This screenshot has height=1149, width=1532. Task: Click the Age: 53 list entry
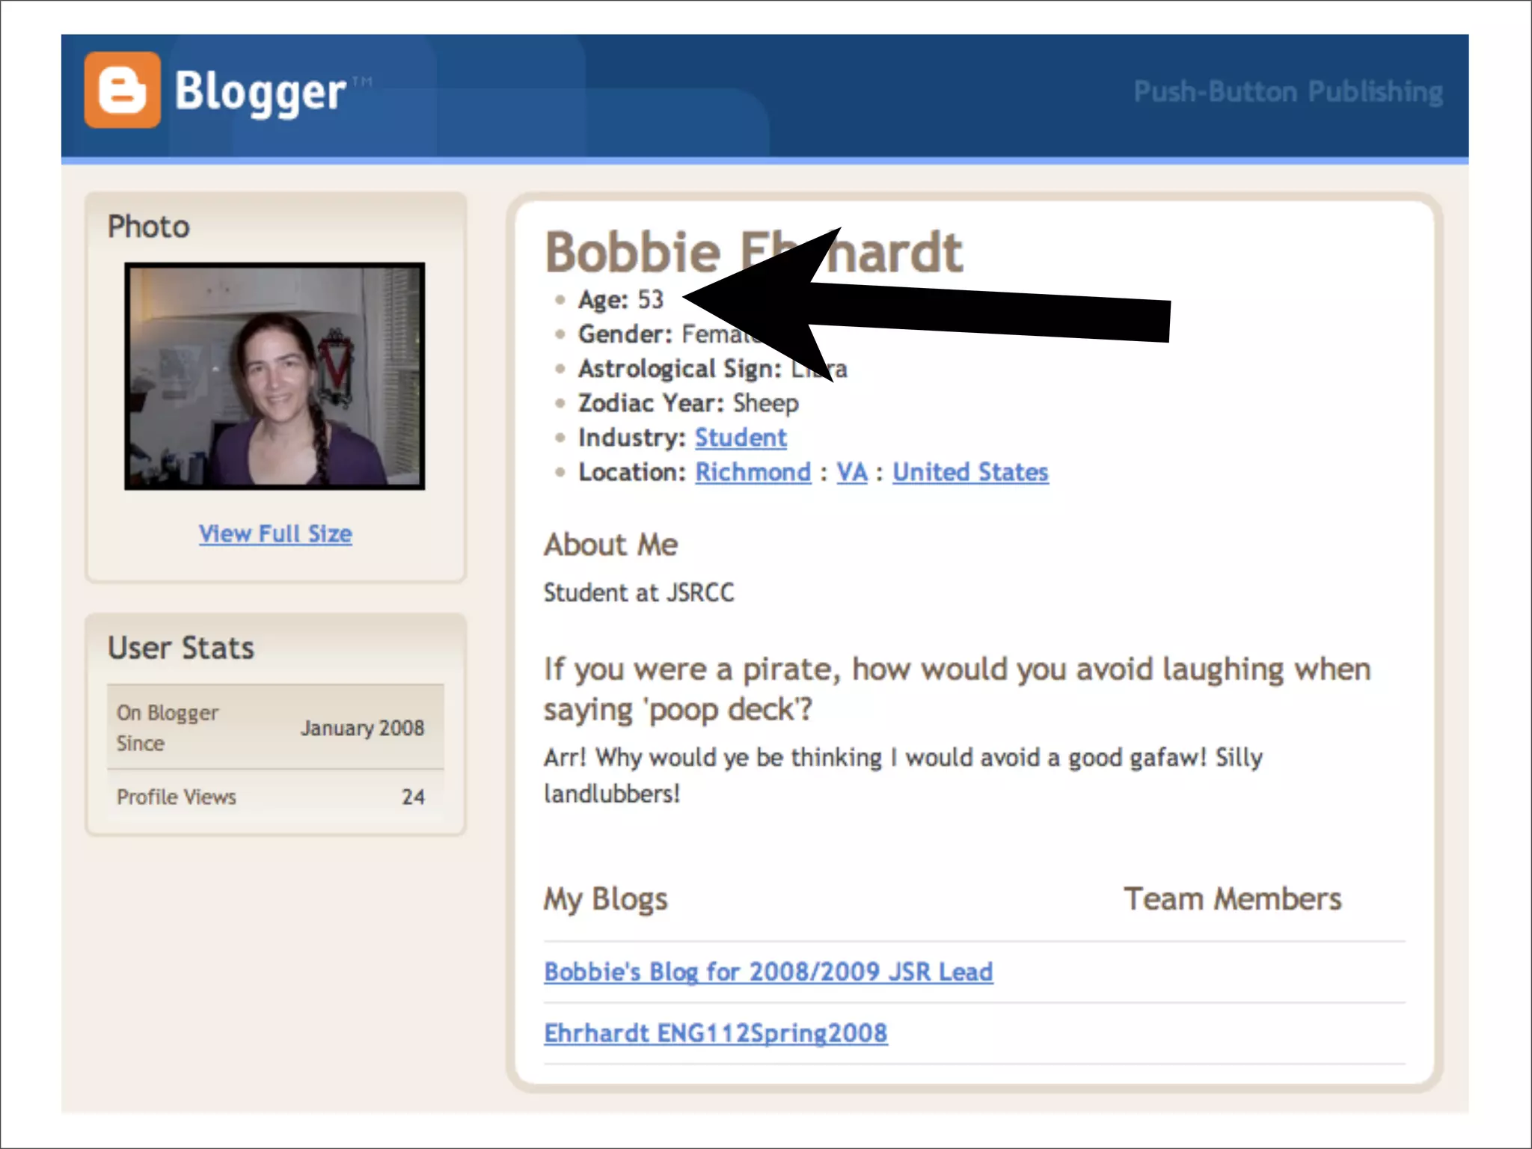click(620, 299)
